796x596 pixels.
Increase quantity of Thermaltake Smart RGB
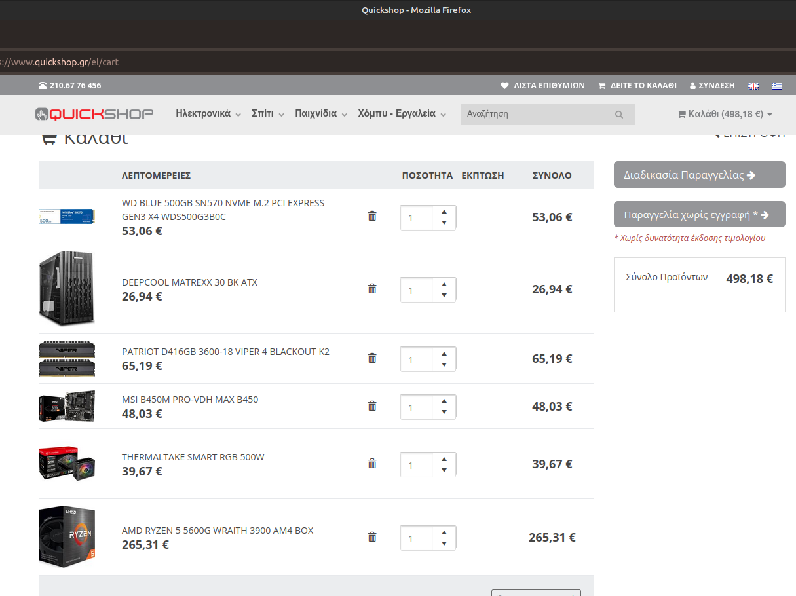coord(444,459)
